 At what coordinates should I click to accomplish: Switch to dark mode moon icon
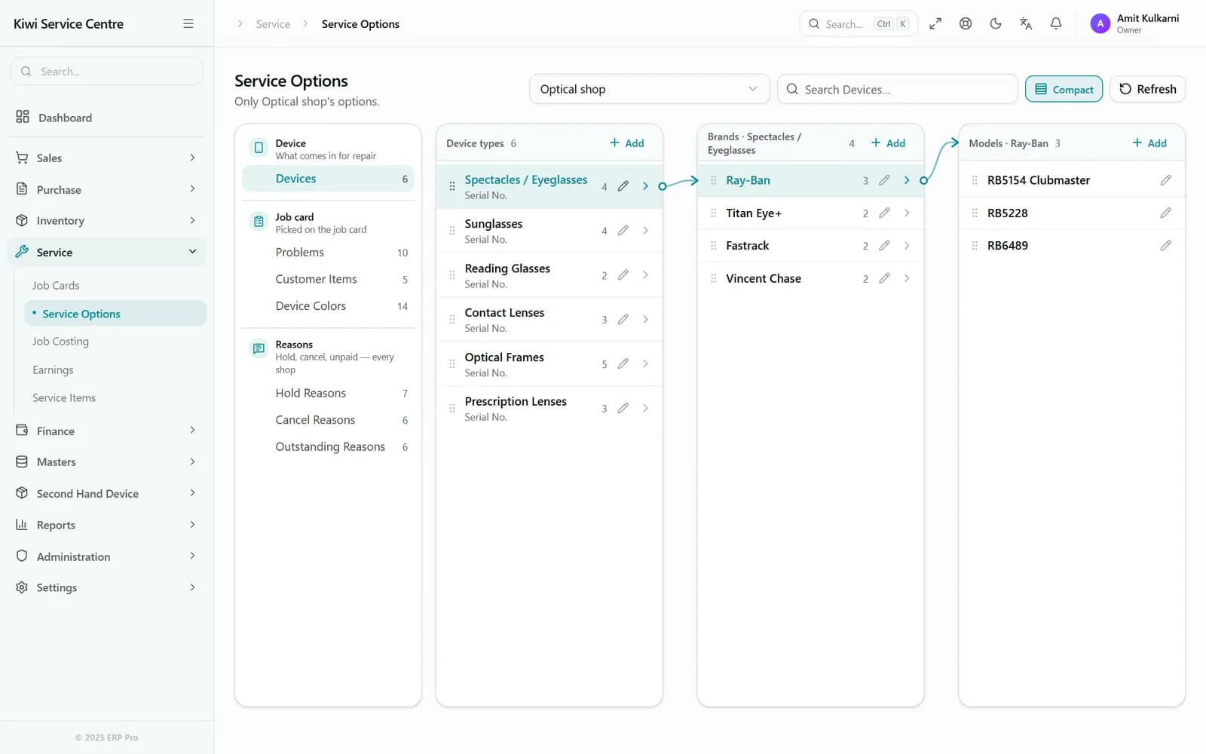[x=996, y=23]
